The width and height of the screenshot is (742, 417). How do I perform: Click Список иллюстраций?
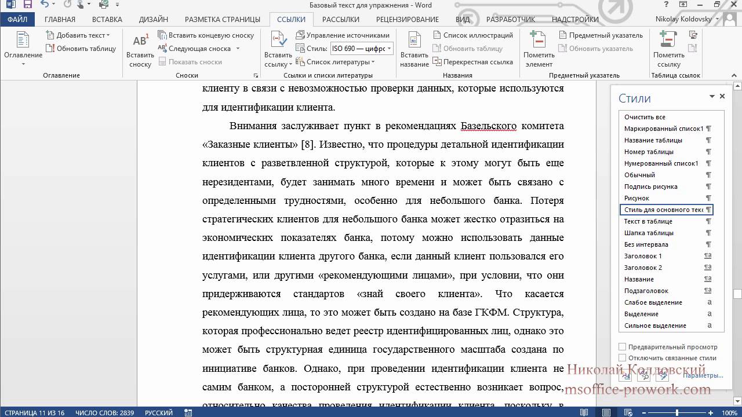coord(472,35)
